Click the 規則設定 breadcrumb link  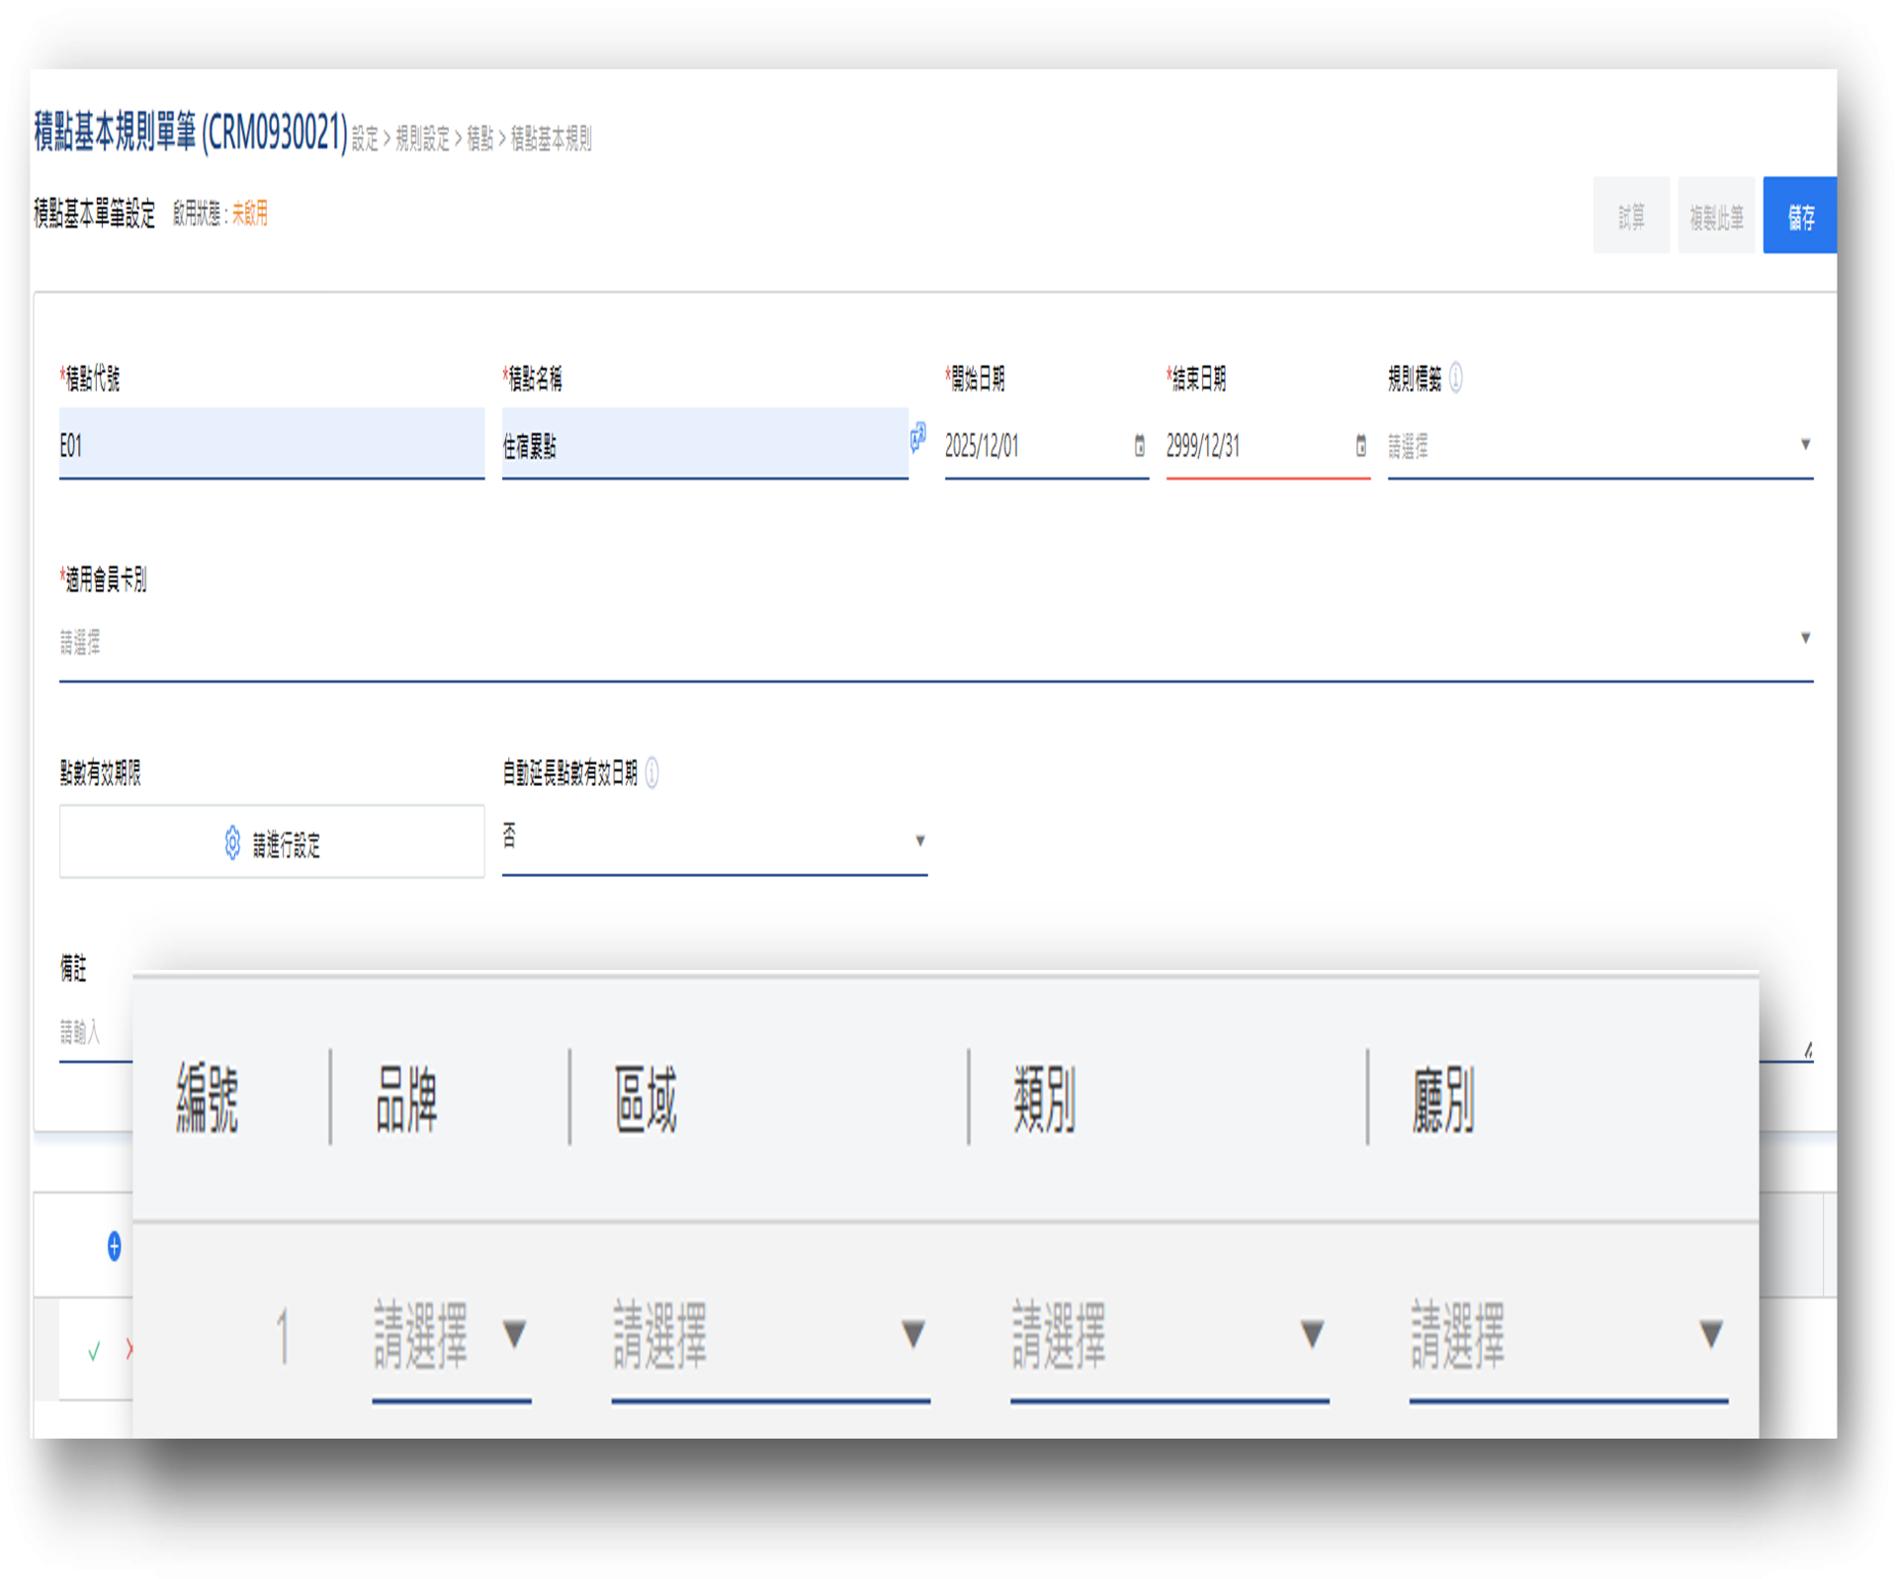(422, 139)
